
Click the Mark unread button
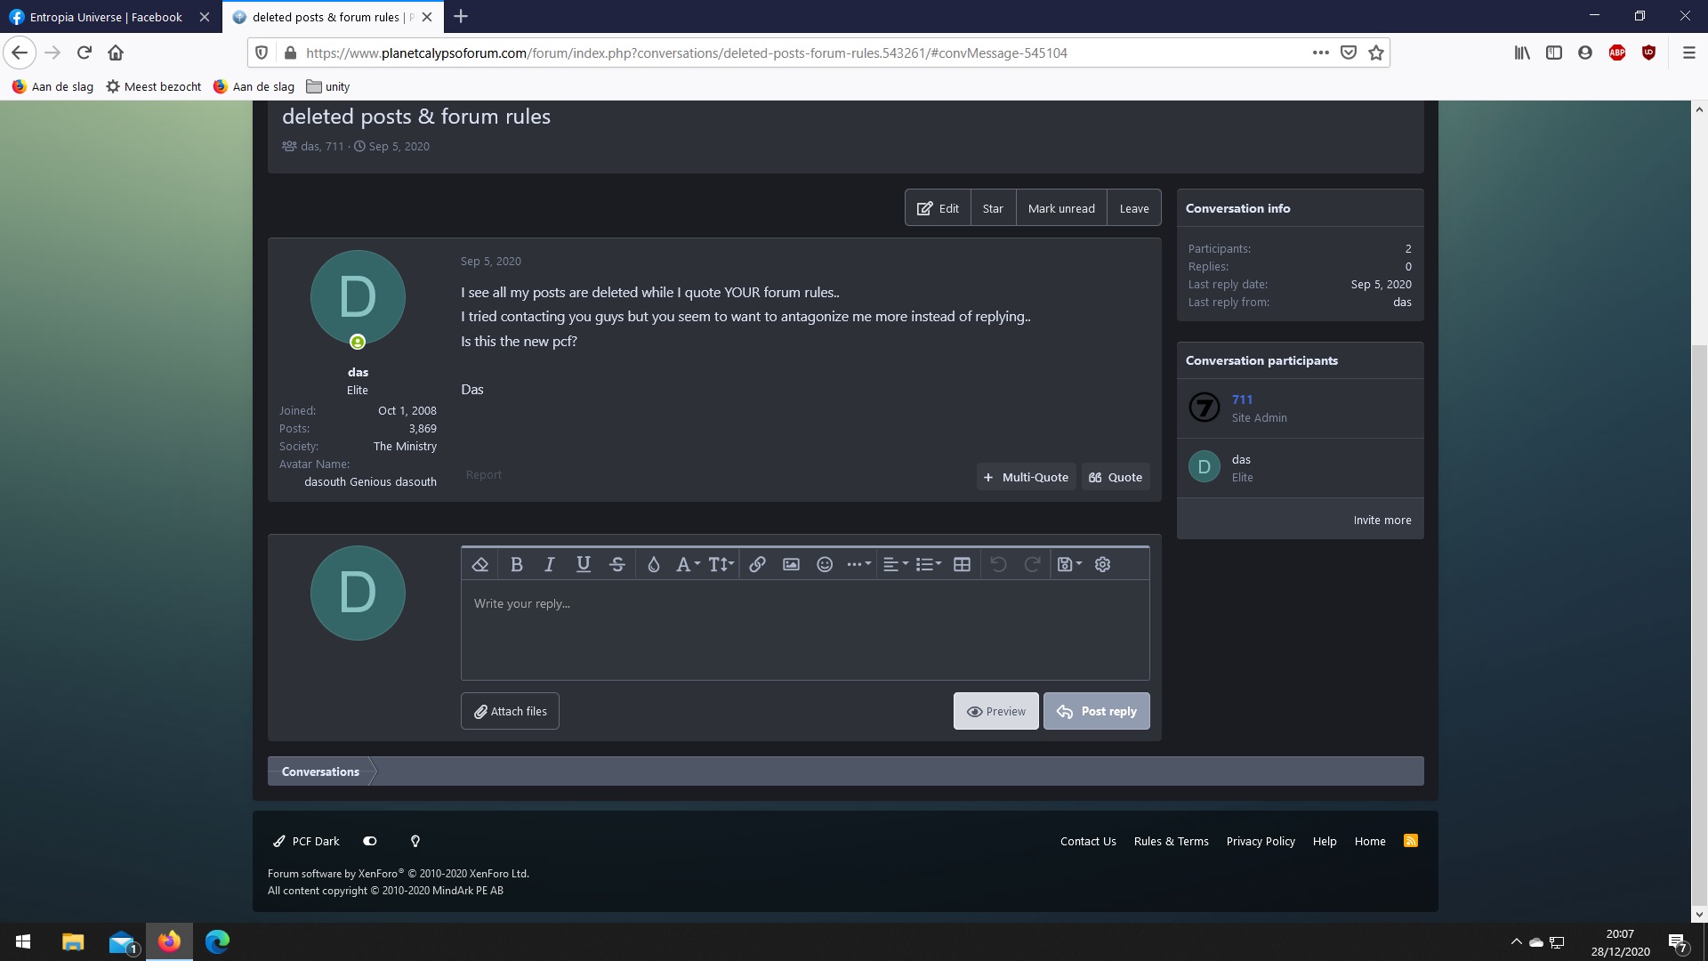(1060, 207)
